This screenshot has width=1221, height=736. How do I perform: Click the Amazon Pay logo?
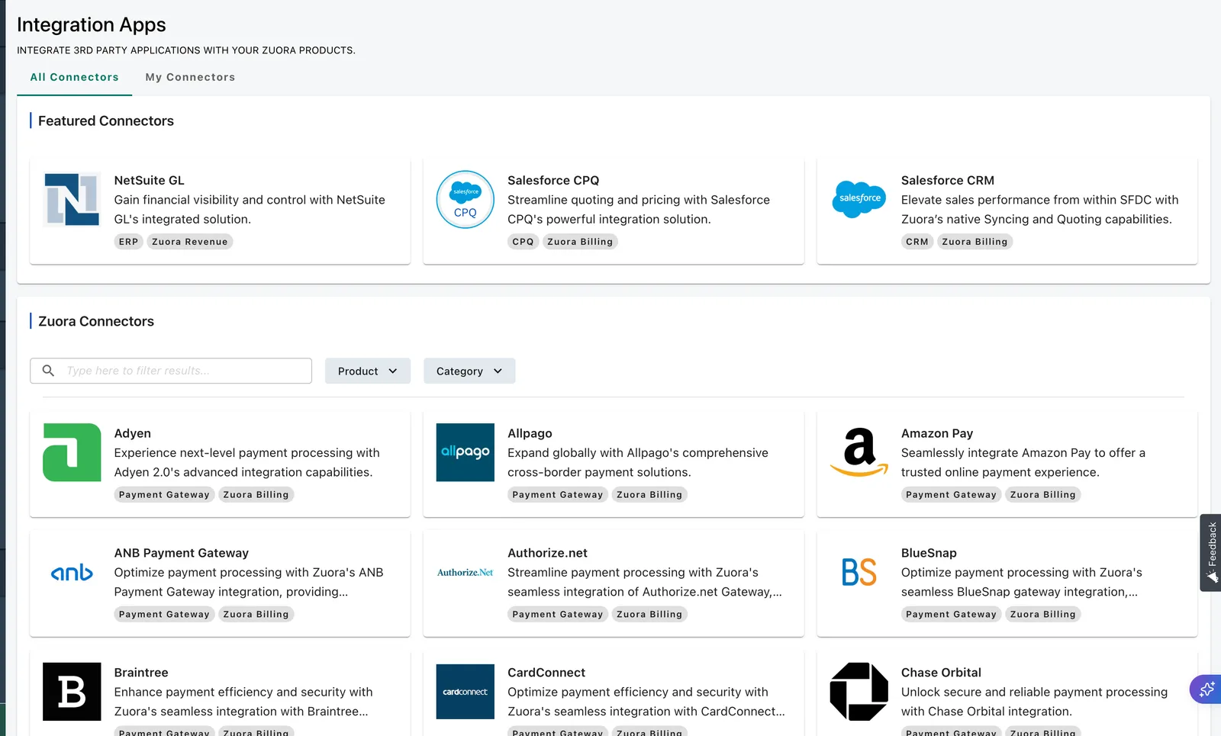(x=859, y=452)
